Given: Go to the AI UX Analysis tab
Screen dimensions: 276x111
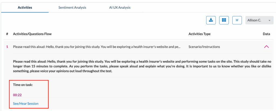Looking at the screenshot, I should click(x=118, y=8).
